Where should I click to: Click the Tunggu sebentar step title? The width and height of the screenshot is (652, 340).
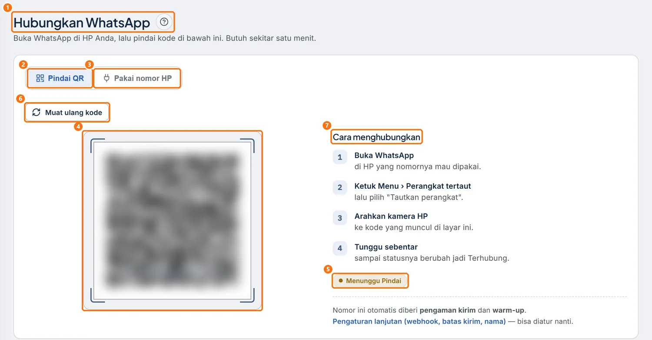coord(386,247)
